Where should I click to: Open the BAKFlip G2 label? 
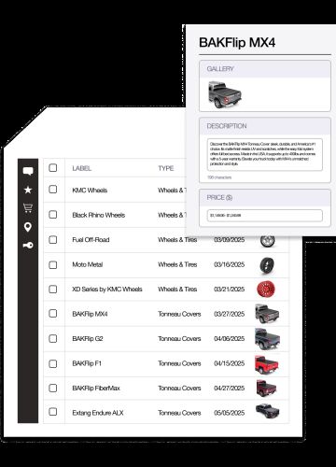coord(88,339)
